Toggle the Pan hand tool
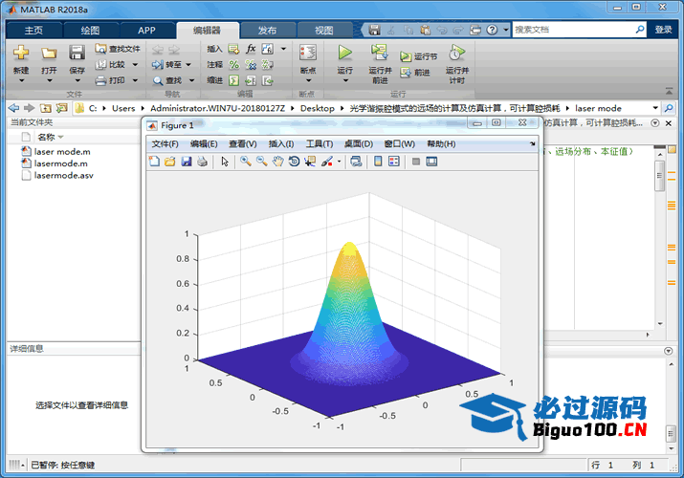 [277, 162]
